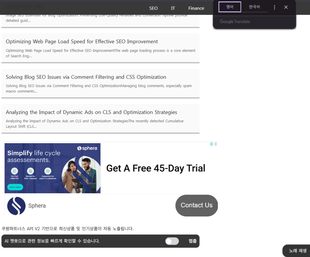Viewport: 310px width, 257px height.
Task: Close the Google Translate popup
Action: (x=286, y=7)
